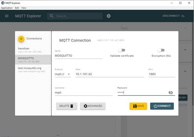Screen dimensions: 194x137
Task: Click the floppy disk Save button
Action: [138, 106]
